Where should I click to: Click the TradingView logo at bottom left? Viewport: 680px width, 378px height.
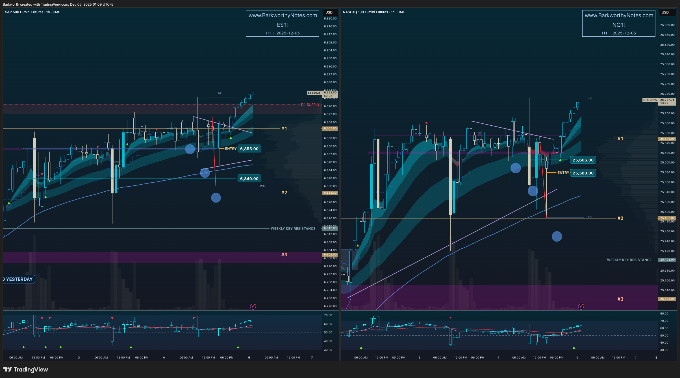click(x=26, y=370)
